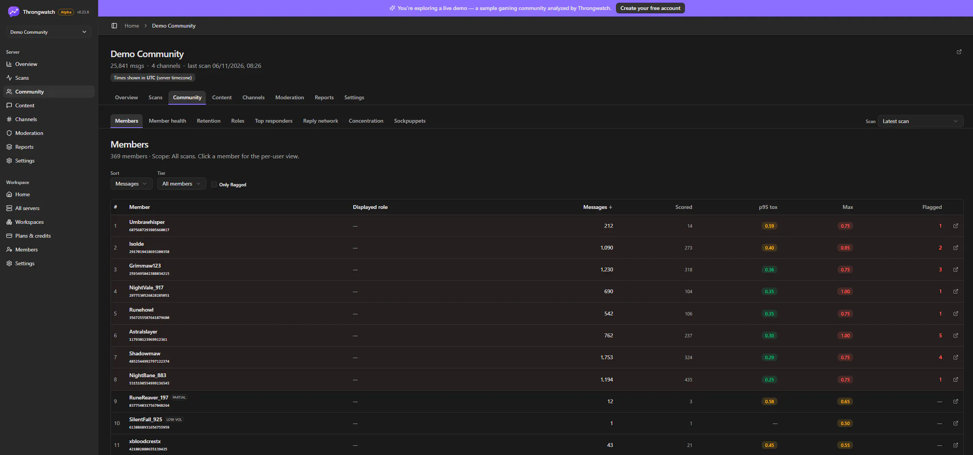The image size is (973, 455).
Task: Click the p95 tox column header
Action: [768, 207]
